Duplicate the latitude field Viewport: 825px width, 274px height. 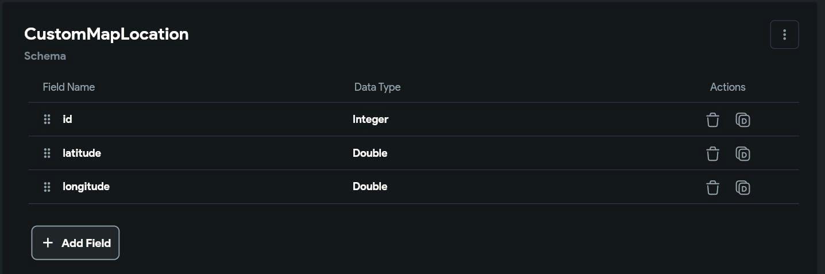pos(743,153)
